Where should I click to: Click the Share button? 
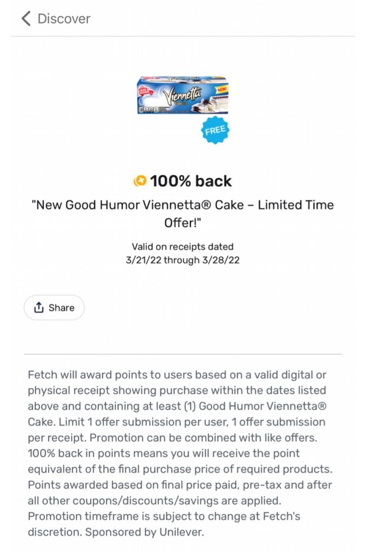click(x=53, y=307)
